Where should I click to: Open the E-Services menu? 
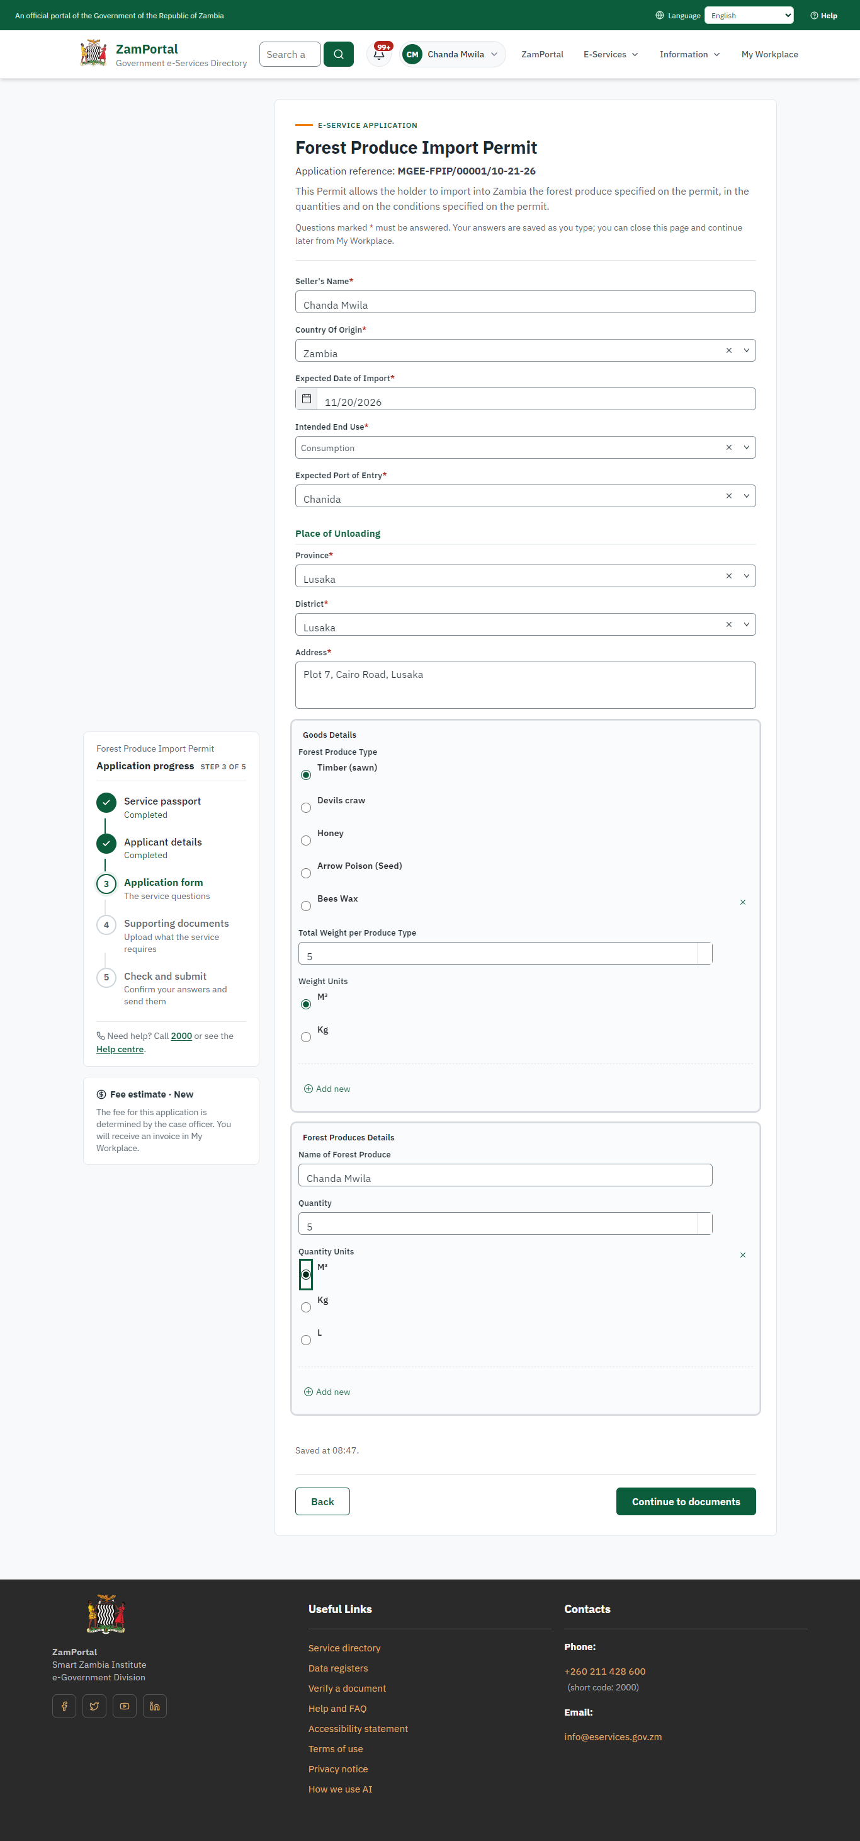coord(611,54)
